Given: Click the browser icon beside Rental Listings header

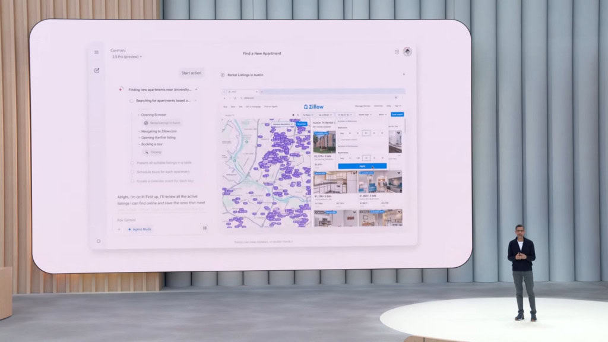Looking at the screenshot, I should point(223,75).
